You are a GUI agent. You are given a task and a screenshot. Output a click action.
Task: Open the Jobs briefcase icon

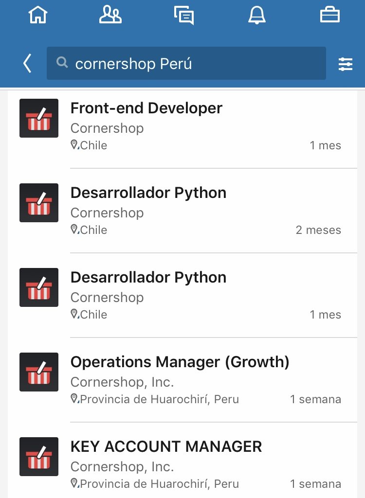point(329,15)
